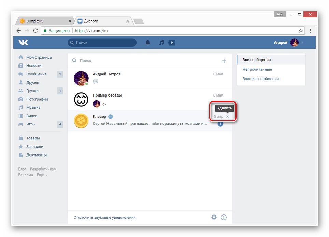Click the exclamation info icon
This screenshot has height=237, width=329.
(x=224, y=217)
